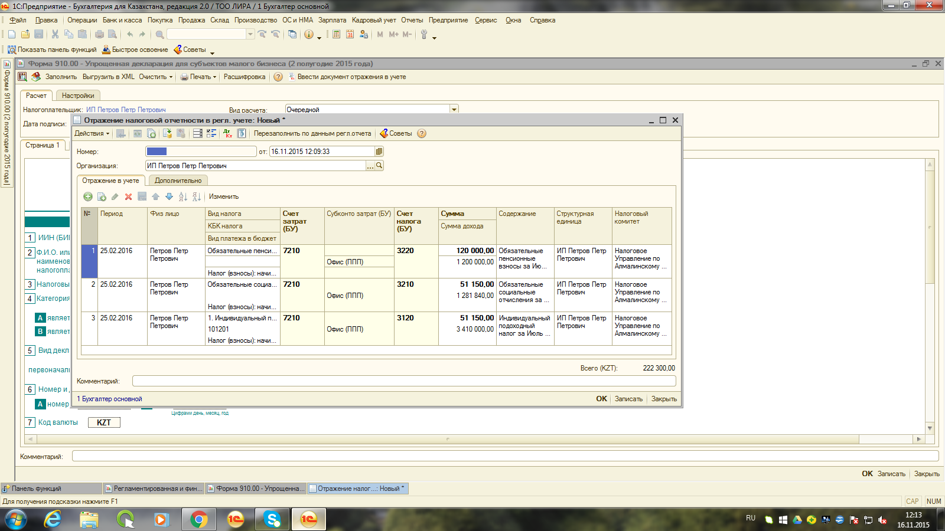The height and width of the screenshot is (531, 945).
Task: Open the Отчеты menu
Action: (412, 20)
